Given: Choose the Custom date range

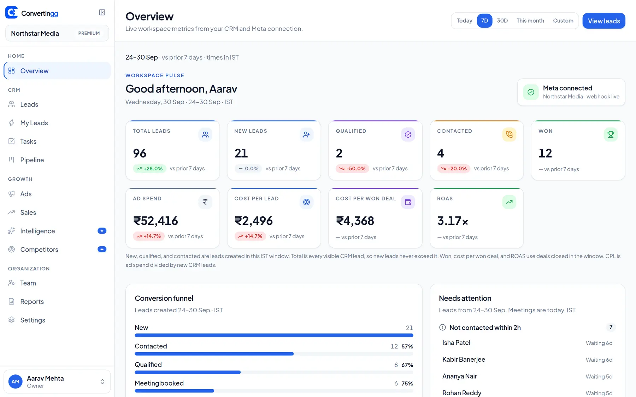Looking at the screenshot, I should (x=563, y=21).
